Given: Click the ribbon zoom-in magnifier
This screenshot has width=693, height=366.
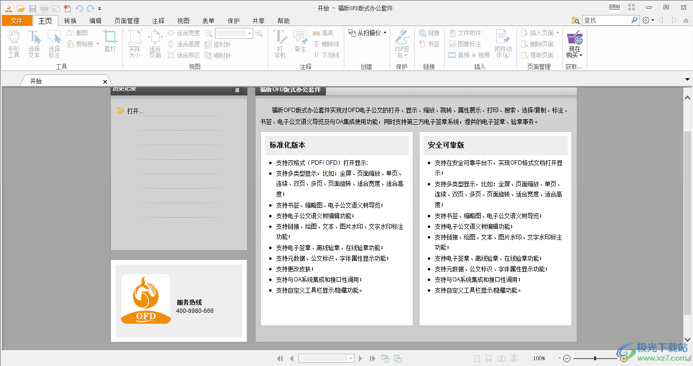Looking at the screenshot, I should tap(259, 33).
